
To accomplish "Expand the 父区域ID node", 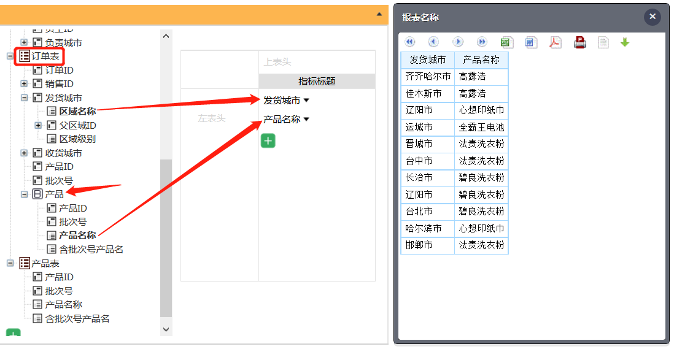I will 38,126.
